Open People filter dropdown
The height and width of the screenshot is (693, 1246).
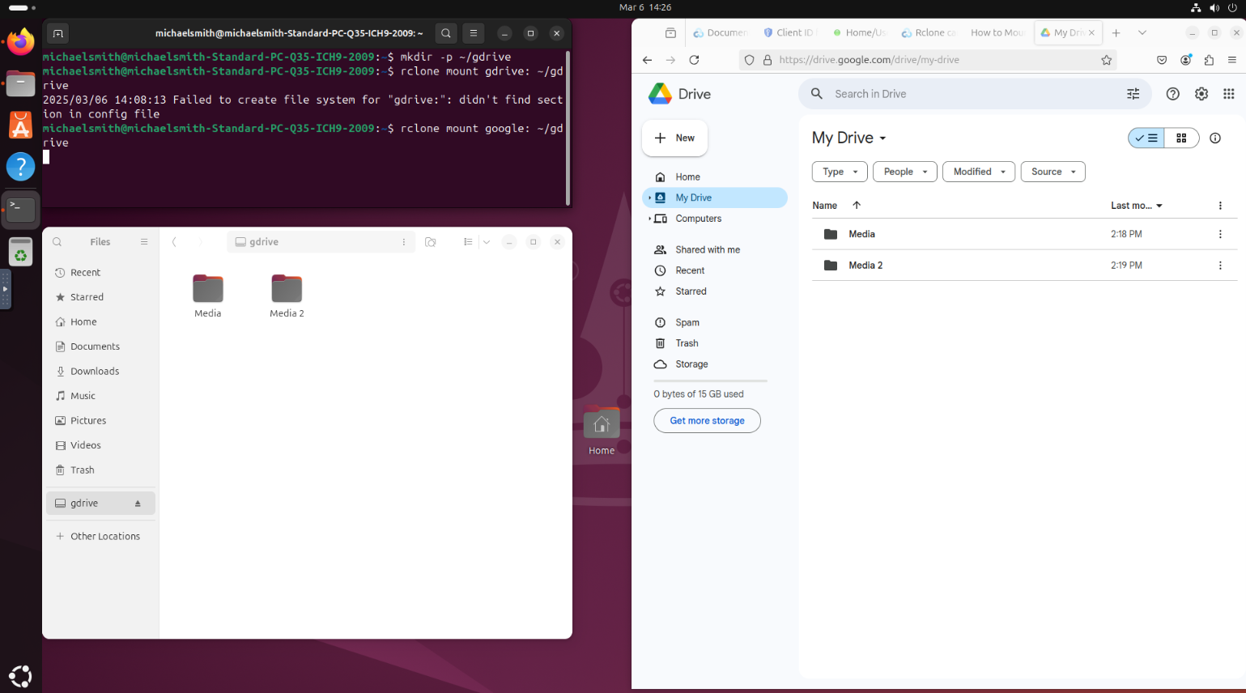905,172
